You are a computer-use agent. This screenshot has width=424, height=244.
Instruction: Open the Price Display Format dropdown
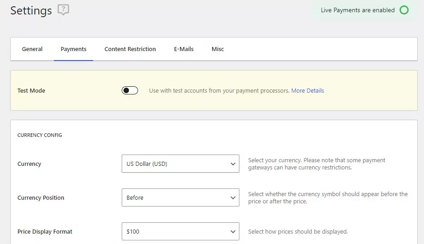point(181,231)
